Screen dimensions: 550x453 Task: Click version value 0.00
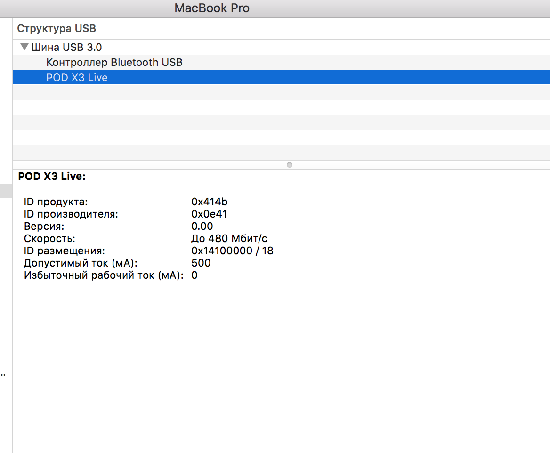[x=202, y=226]
